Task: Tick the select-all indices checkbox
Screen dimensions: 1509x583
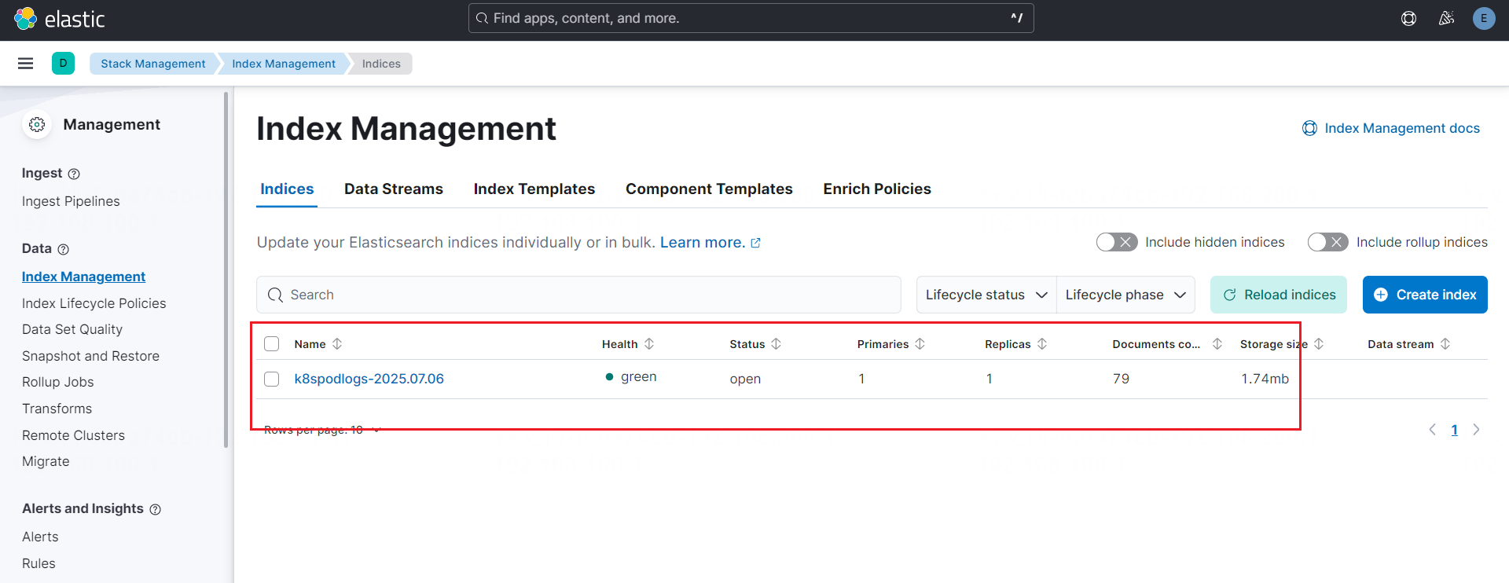Action: [x=272, y=344]
